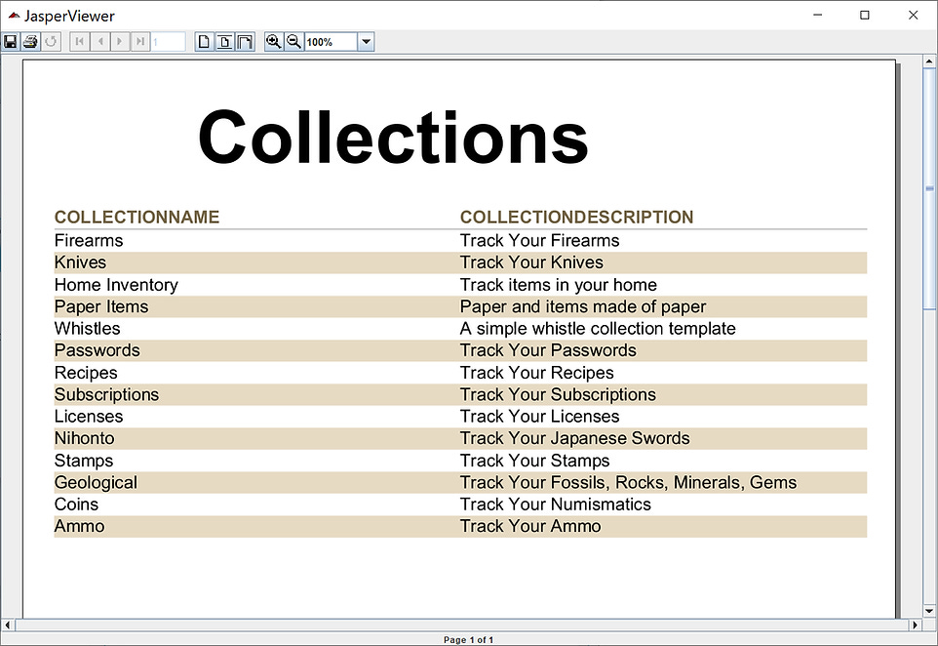Image resolution: width=938 pixels, height=646 pixels.
Task: Click the Collections report title
Action: (x=393, y=137)
